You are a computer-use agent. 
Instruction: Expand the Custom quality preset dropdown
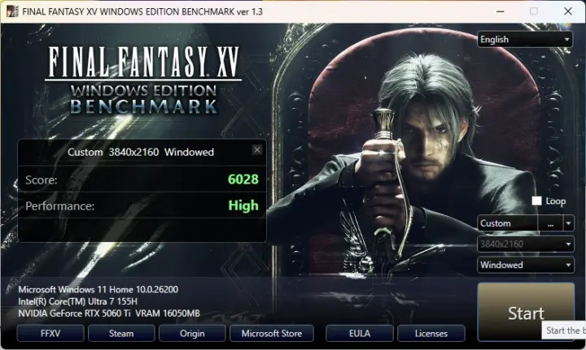pos(568,223)
